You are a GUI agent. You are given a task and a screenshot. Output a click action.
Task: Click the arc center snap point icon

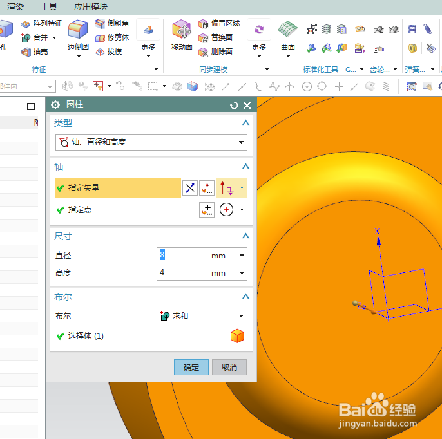pos(307,86)
